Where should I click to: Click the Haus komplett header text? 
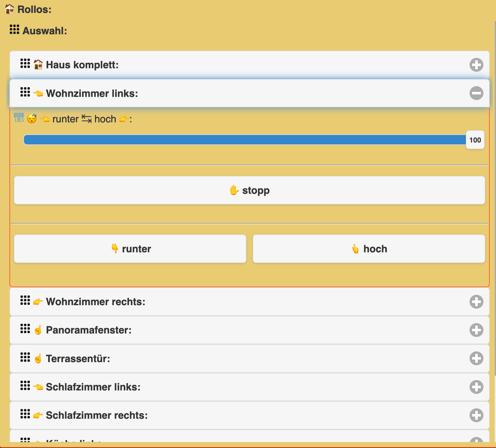point(82,65)
